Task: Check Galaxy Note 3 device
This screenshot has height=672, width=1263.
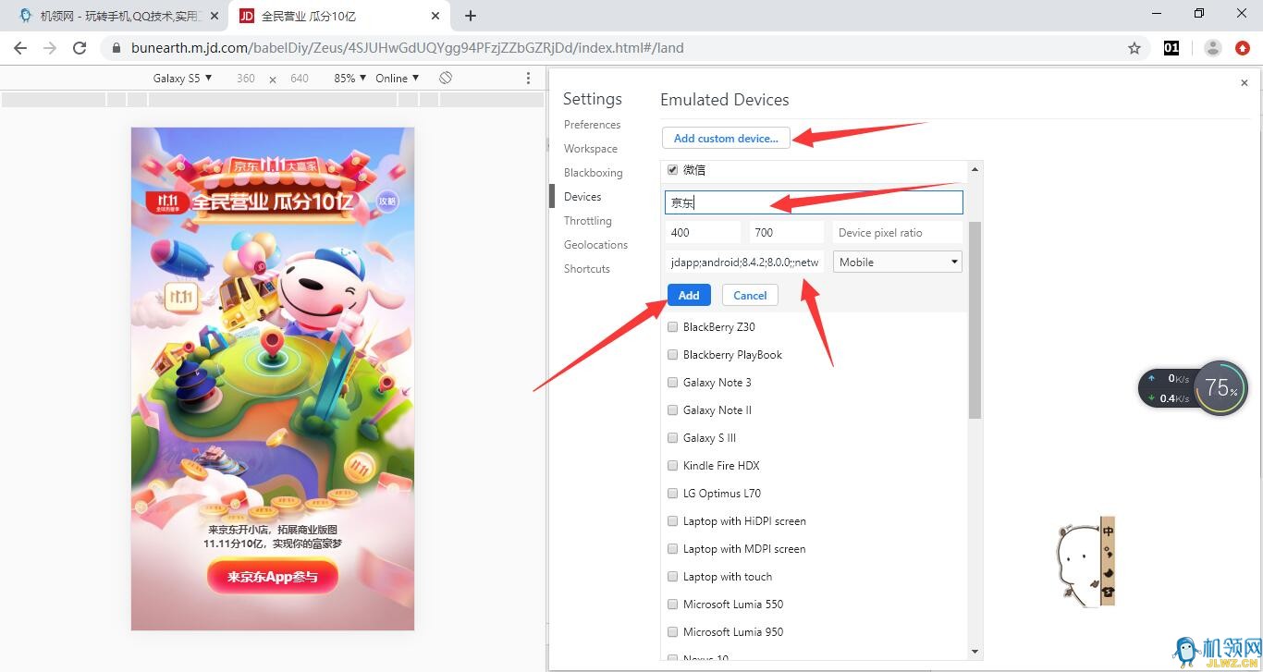Action: coord(672,383)
